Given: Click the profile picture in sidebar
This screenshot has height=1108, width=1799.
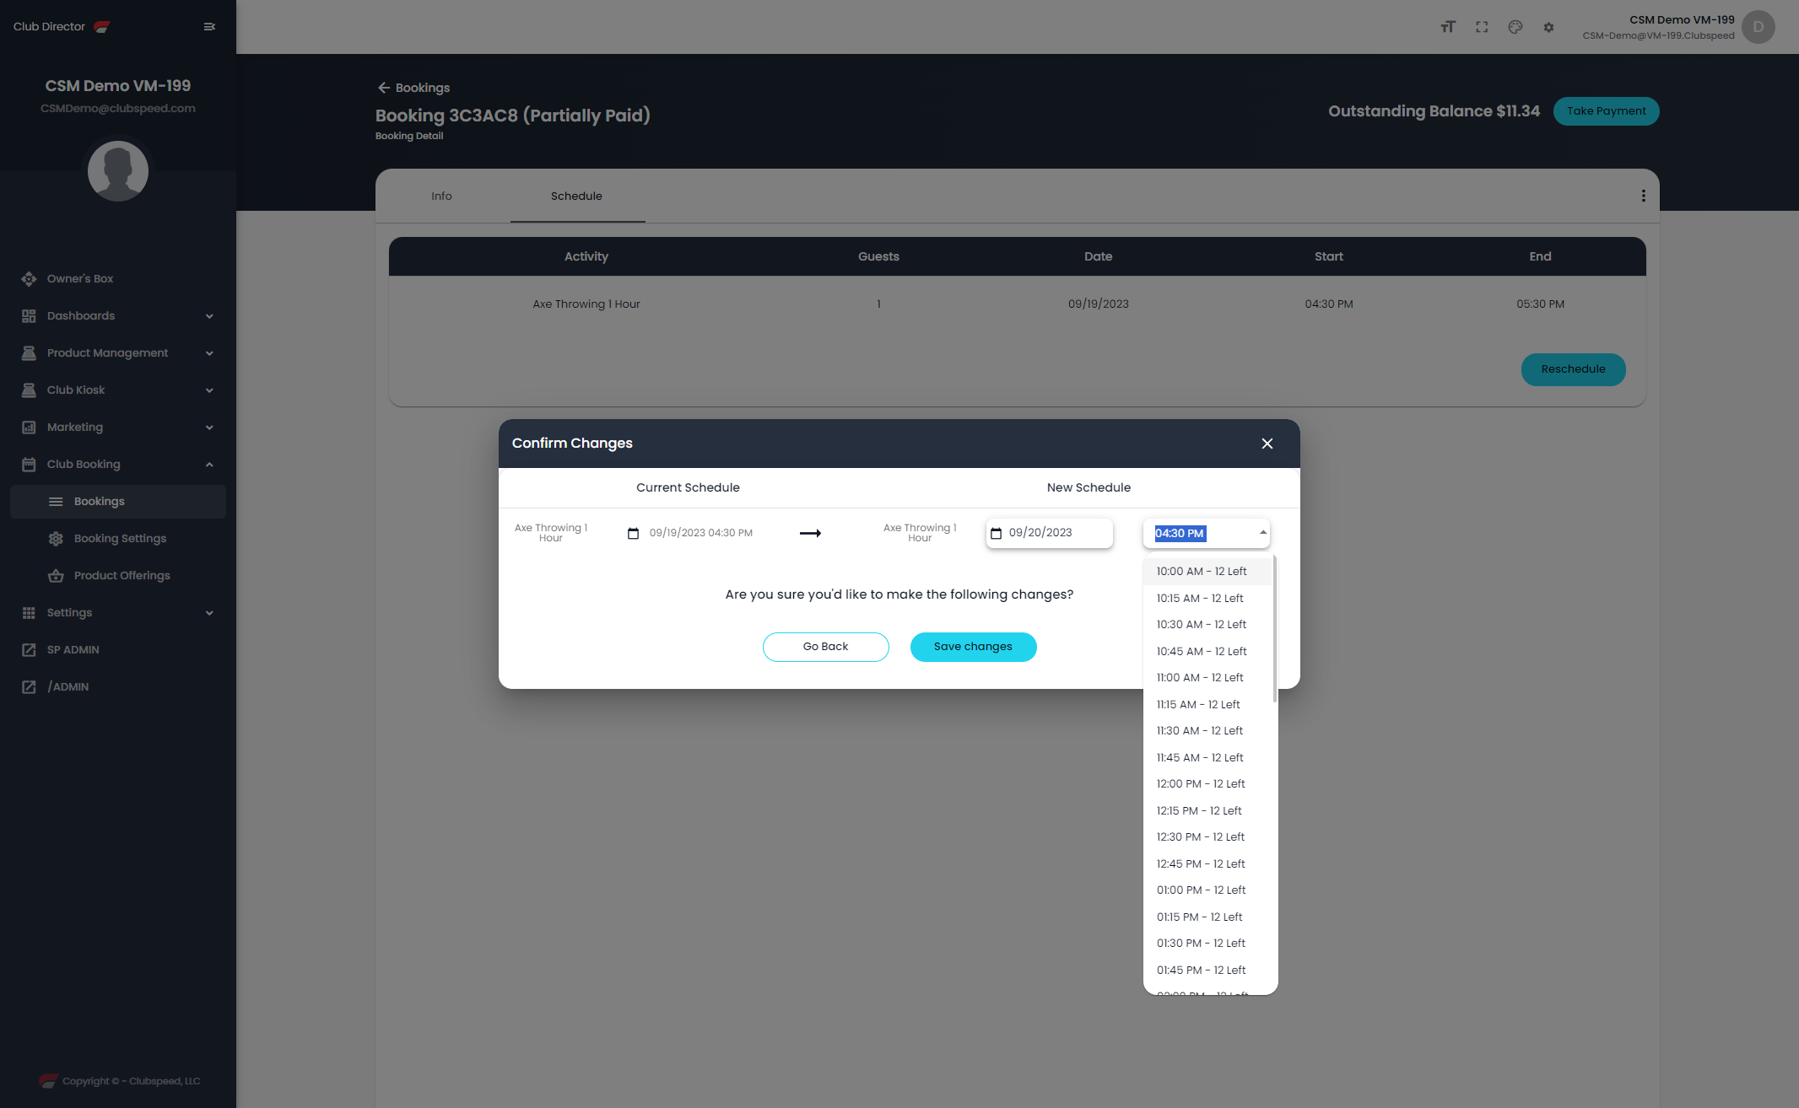Looking at the screenshot, I should pyautogui.click(x=118, y=171).
